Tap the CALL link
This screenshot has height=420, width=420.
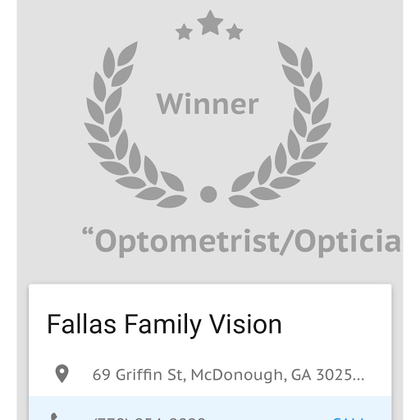(x=348, y=418)
